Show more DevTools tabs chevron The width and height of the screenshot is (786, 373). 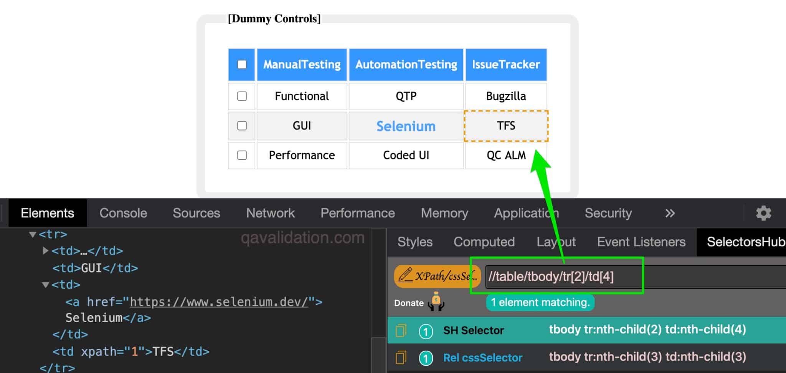(670, 213)
